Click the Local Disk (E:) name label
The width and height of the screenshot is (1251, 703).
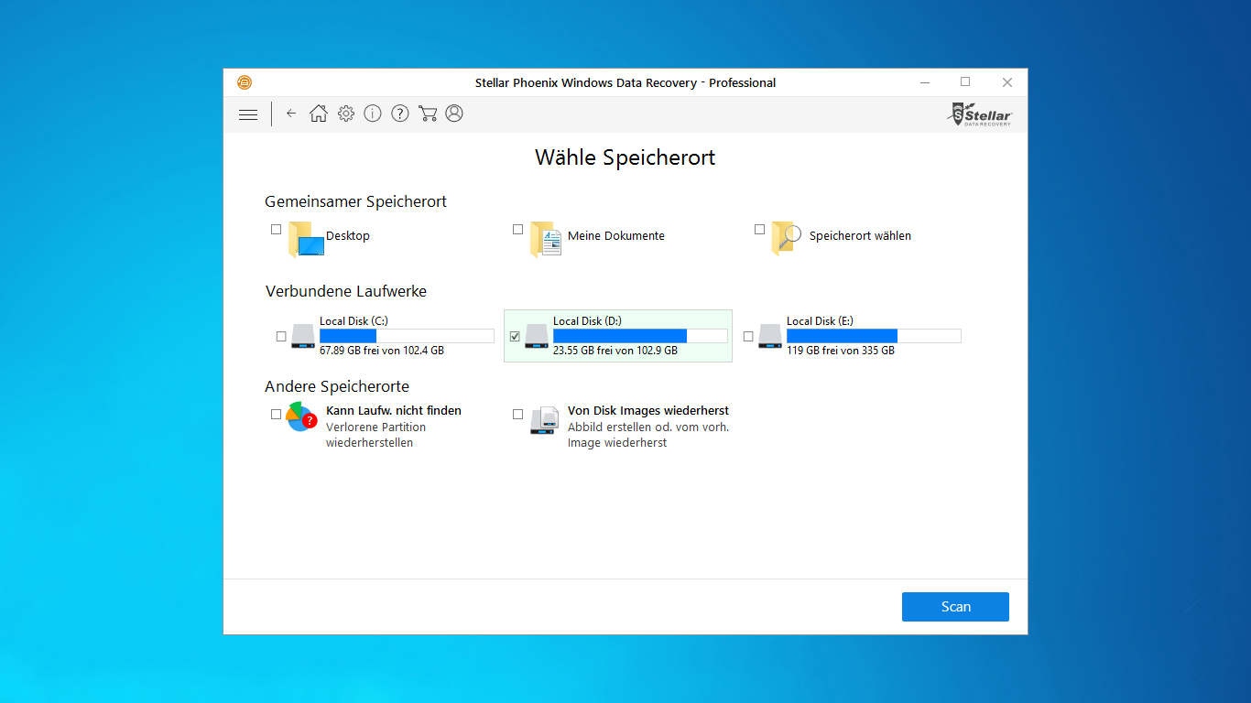click(821, 321)
